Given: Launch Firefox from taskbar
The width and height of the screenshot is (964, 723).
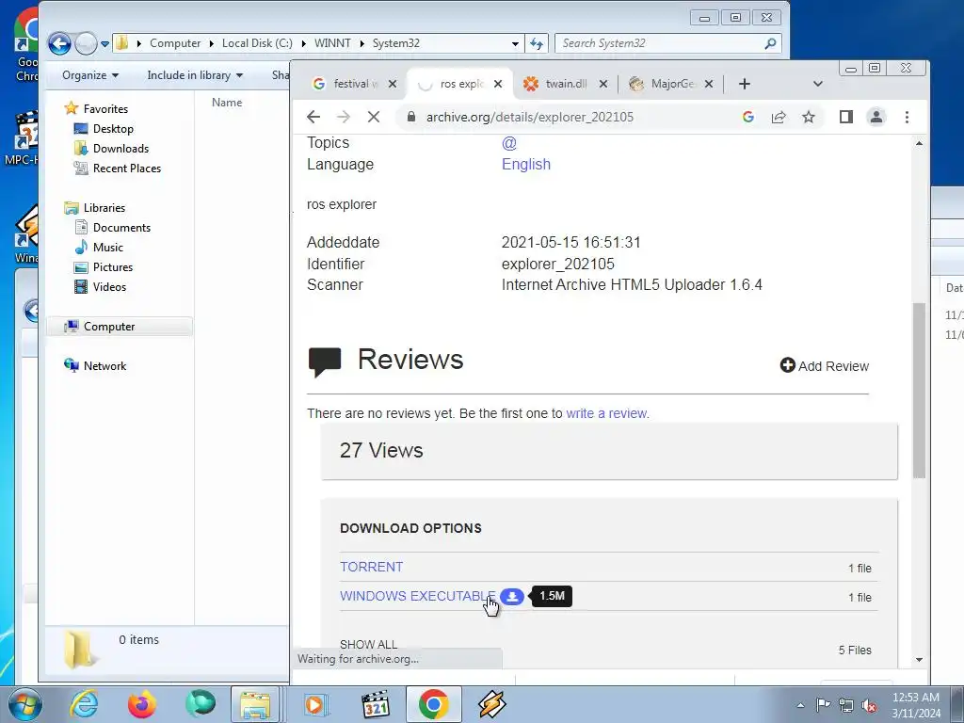Looking at the screenshot, I should [x=142, y=704].
